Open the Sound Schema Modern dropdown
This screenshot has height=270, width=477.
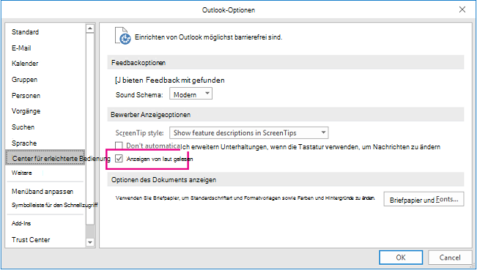point(191,94)
